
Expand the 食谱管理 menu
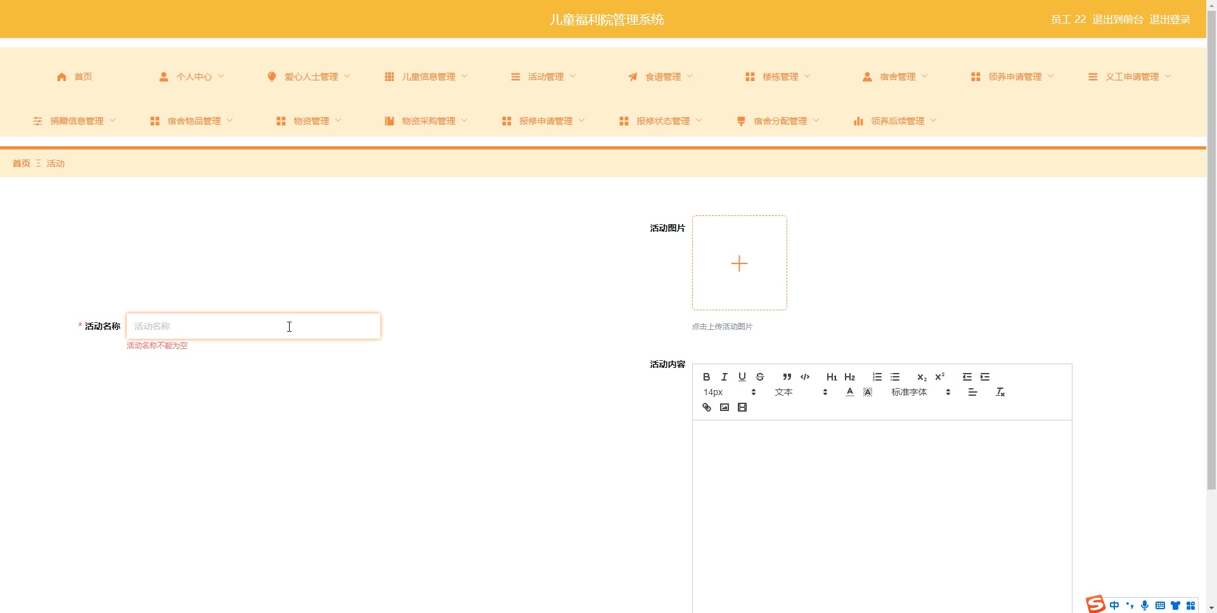pos(660,77)
